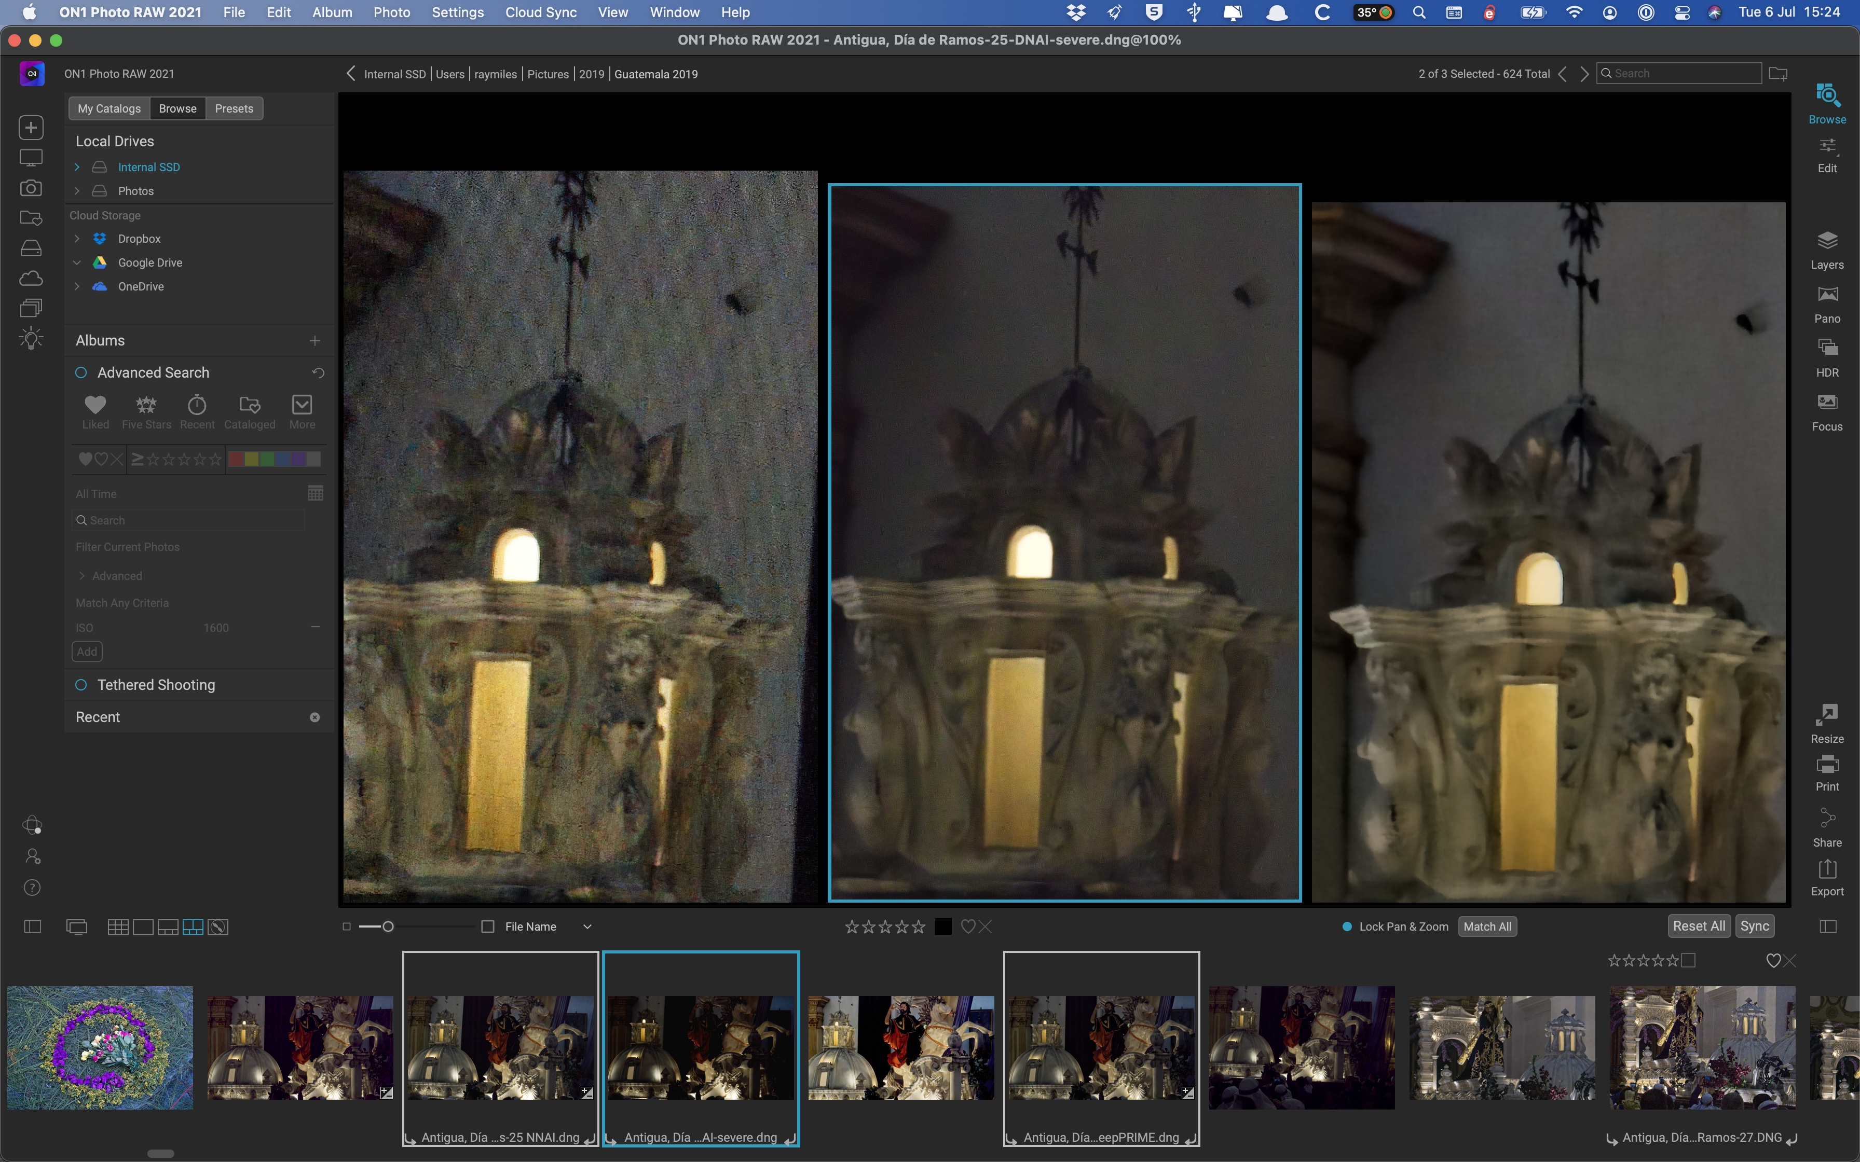1860x1162 pixels.
Task: Collapse the Google Drive tree item
Action: pos(77,263)
